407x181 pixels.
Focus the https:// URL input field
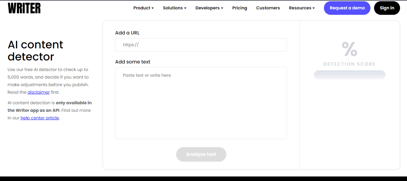pos(201,45)
